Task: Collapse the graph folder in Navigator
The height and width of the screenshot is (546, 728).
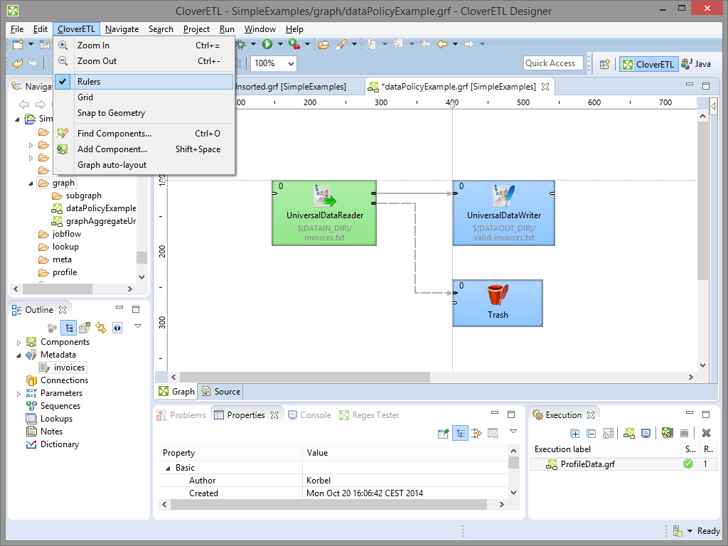Action: [x=31, y=183]
